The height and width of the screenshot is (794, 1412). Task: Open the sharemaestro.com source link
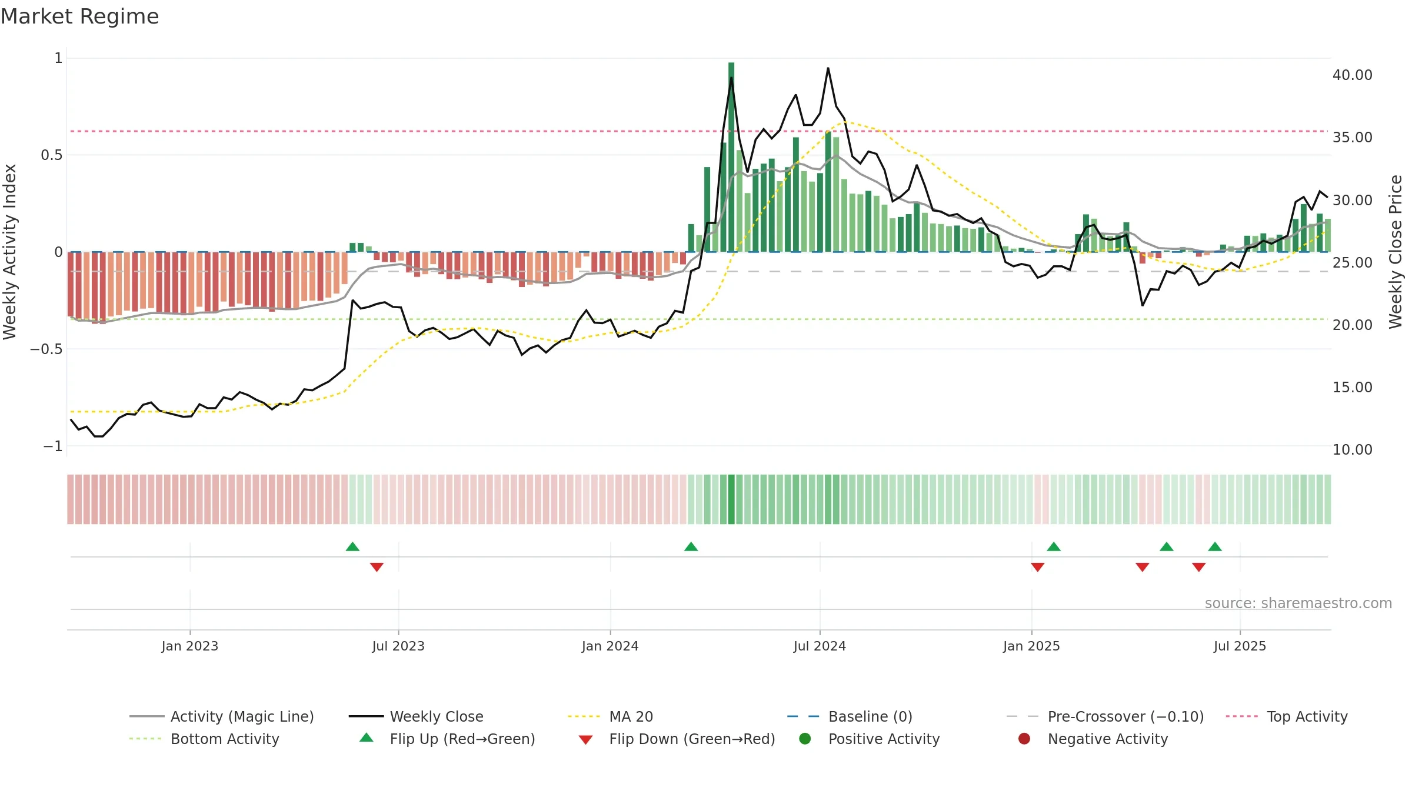point(1298,603)
